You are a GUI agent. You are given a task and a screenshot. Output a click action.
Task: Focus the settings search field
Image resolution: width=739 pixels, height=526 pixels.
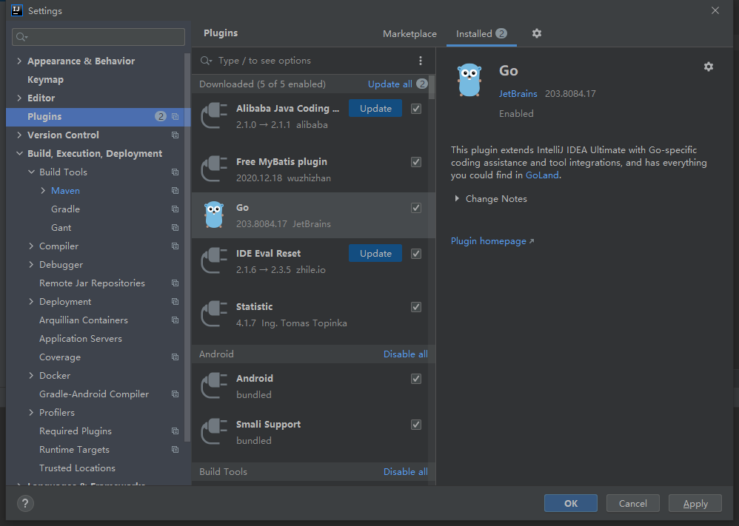[x=98, y=37]
